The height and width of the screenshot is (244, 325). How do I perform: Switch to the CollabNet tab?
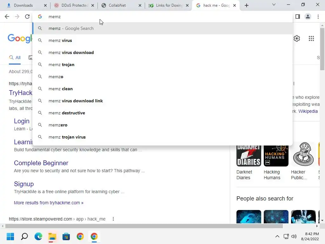point(118,5)
